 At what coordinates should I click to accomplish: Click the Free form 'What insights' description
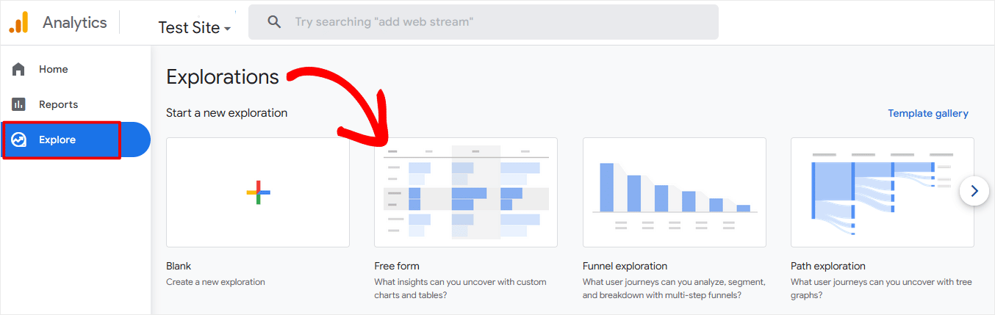click(460, 289)
